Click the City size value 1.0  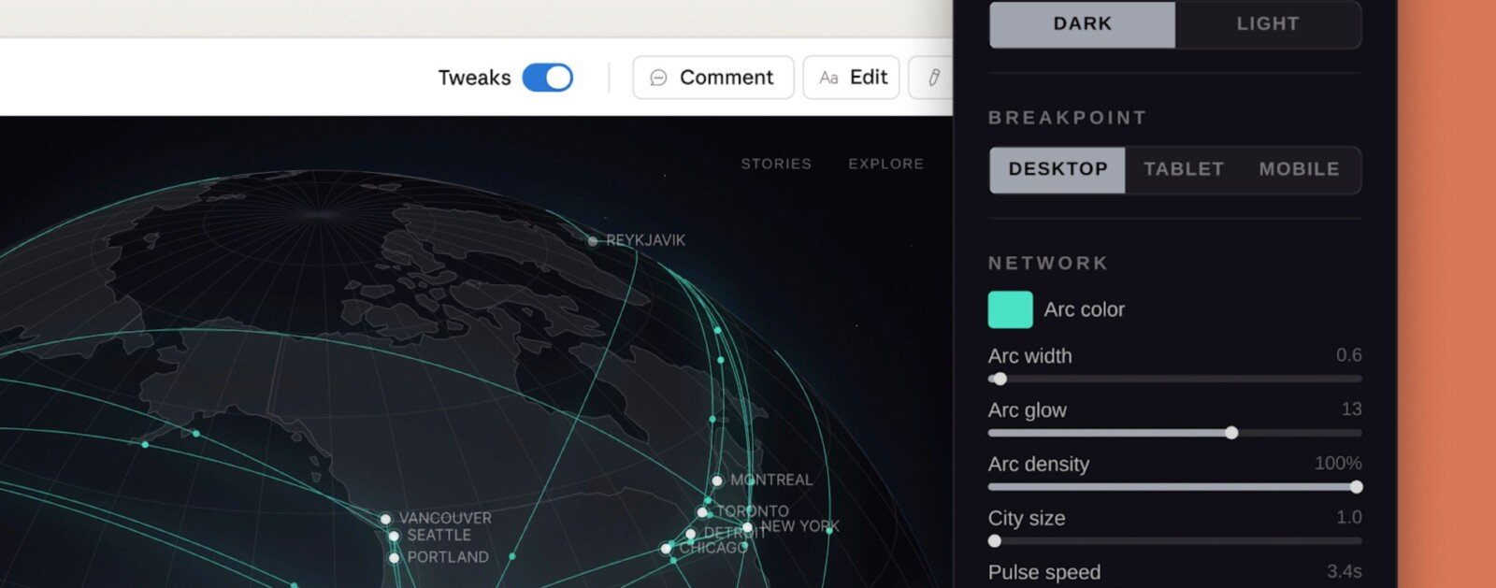click(x=1348, y=518)
